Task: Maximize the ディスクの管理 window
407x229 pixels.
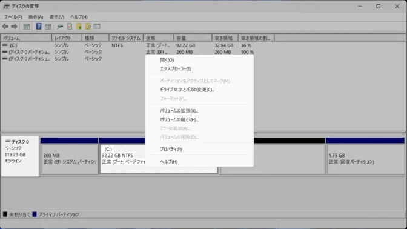Action: point(379,6)
